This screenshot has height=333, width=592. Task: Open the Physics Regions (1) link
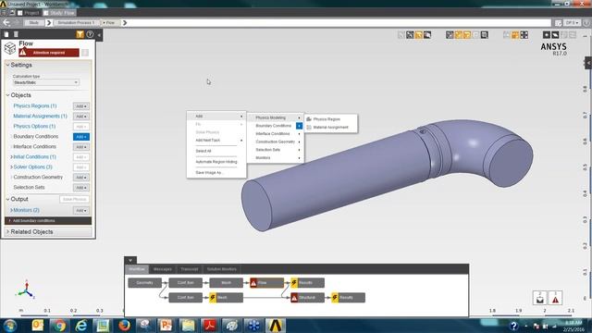pos(35,106)
